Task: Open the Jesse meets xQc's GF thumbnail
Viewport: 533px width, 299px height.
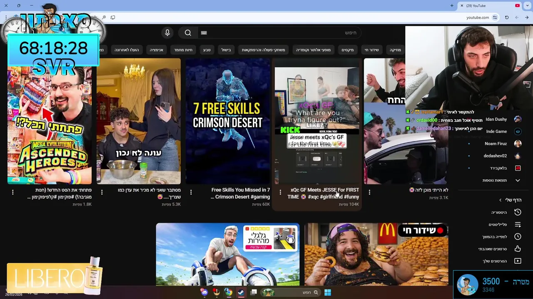Action: coord(317,121)
